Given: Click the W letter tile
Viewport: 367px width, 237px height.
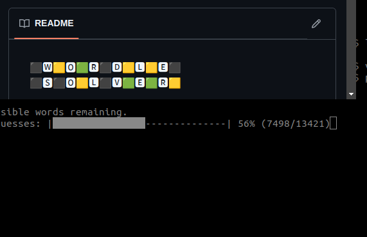Looking at the screenshot, I should [x=48, y=67].
